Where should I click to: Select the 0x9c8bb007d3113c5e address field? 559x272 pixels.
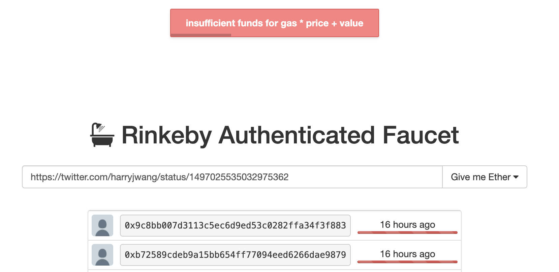(x=235, y=225)
